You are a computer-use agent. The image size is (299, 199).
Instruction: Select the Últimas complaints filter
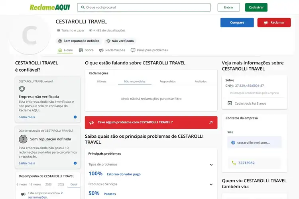(102, 82)
